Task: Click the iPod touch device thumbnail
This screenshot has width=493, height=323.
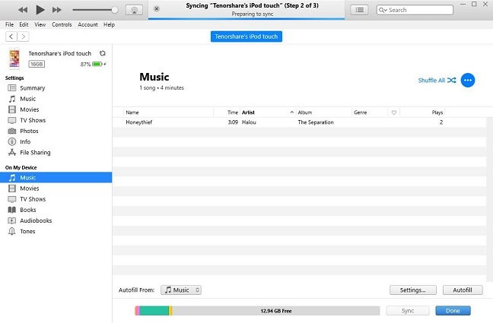Action: [x=14, y=59]
